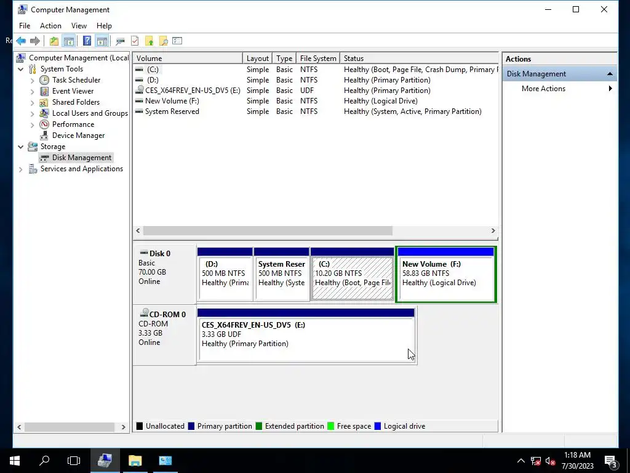Click the Shared Folders icon
This screenshot has width=630, height=473.
[x=44, y=102]
